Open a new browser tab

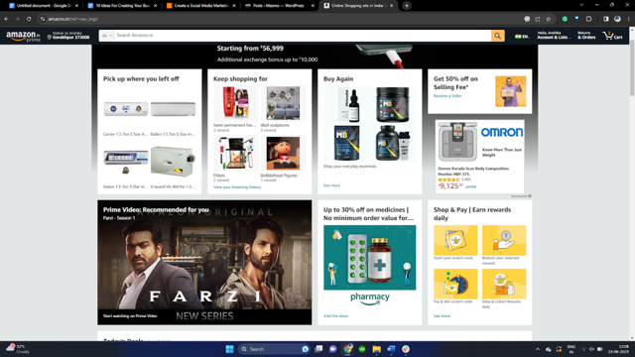407,6
